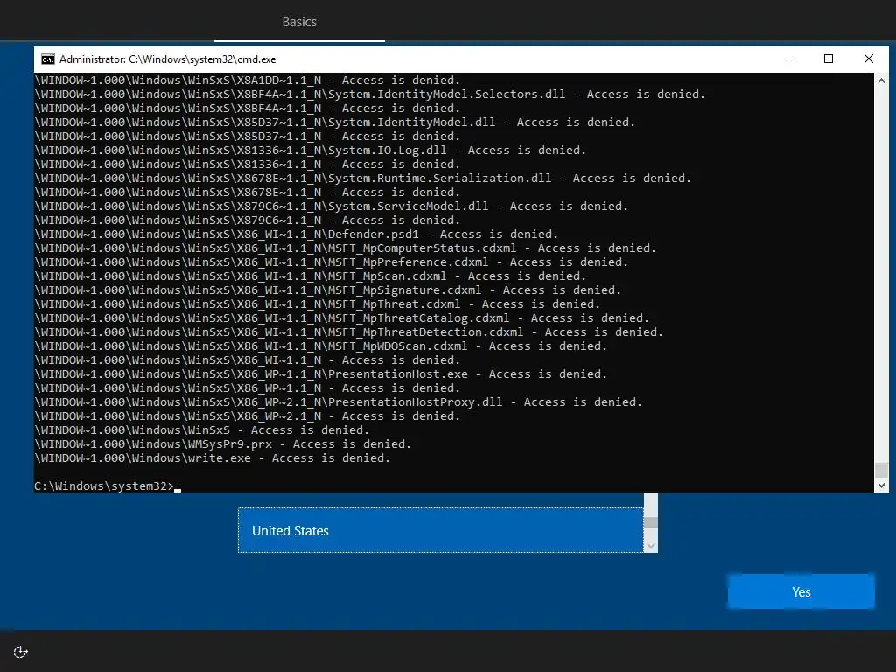Viewport: 896px width, 672px height.
Task: Switch to the Basics tab
Action: tap(299, 22)
